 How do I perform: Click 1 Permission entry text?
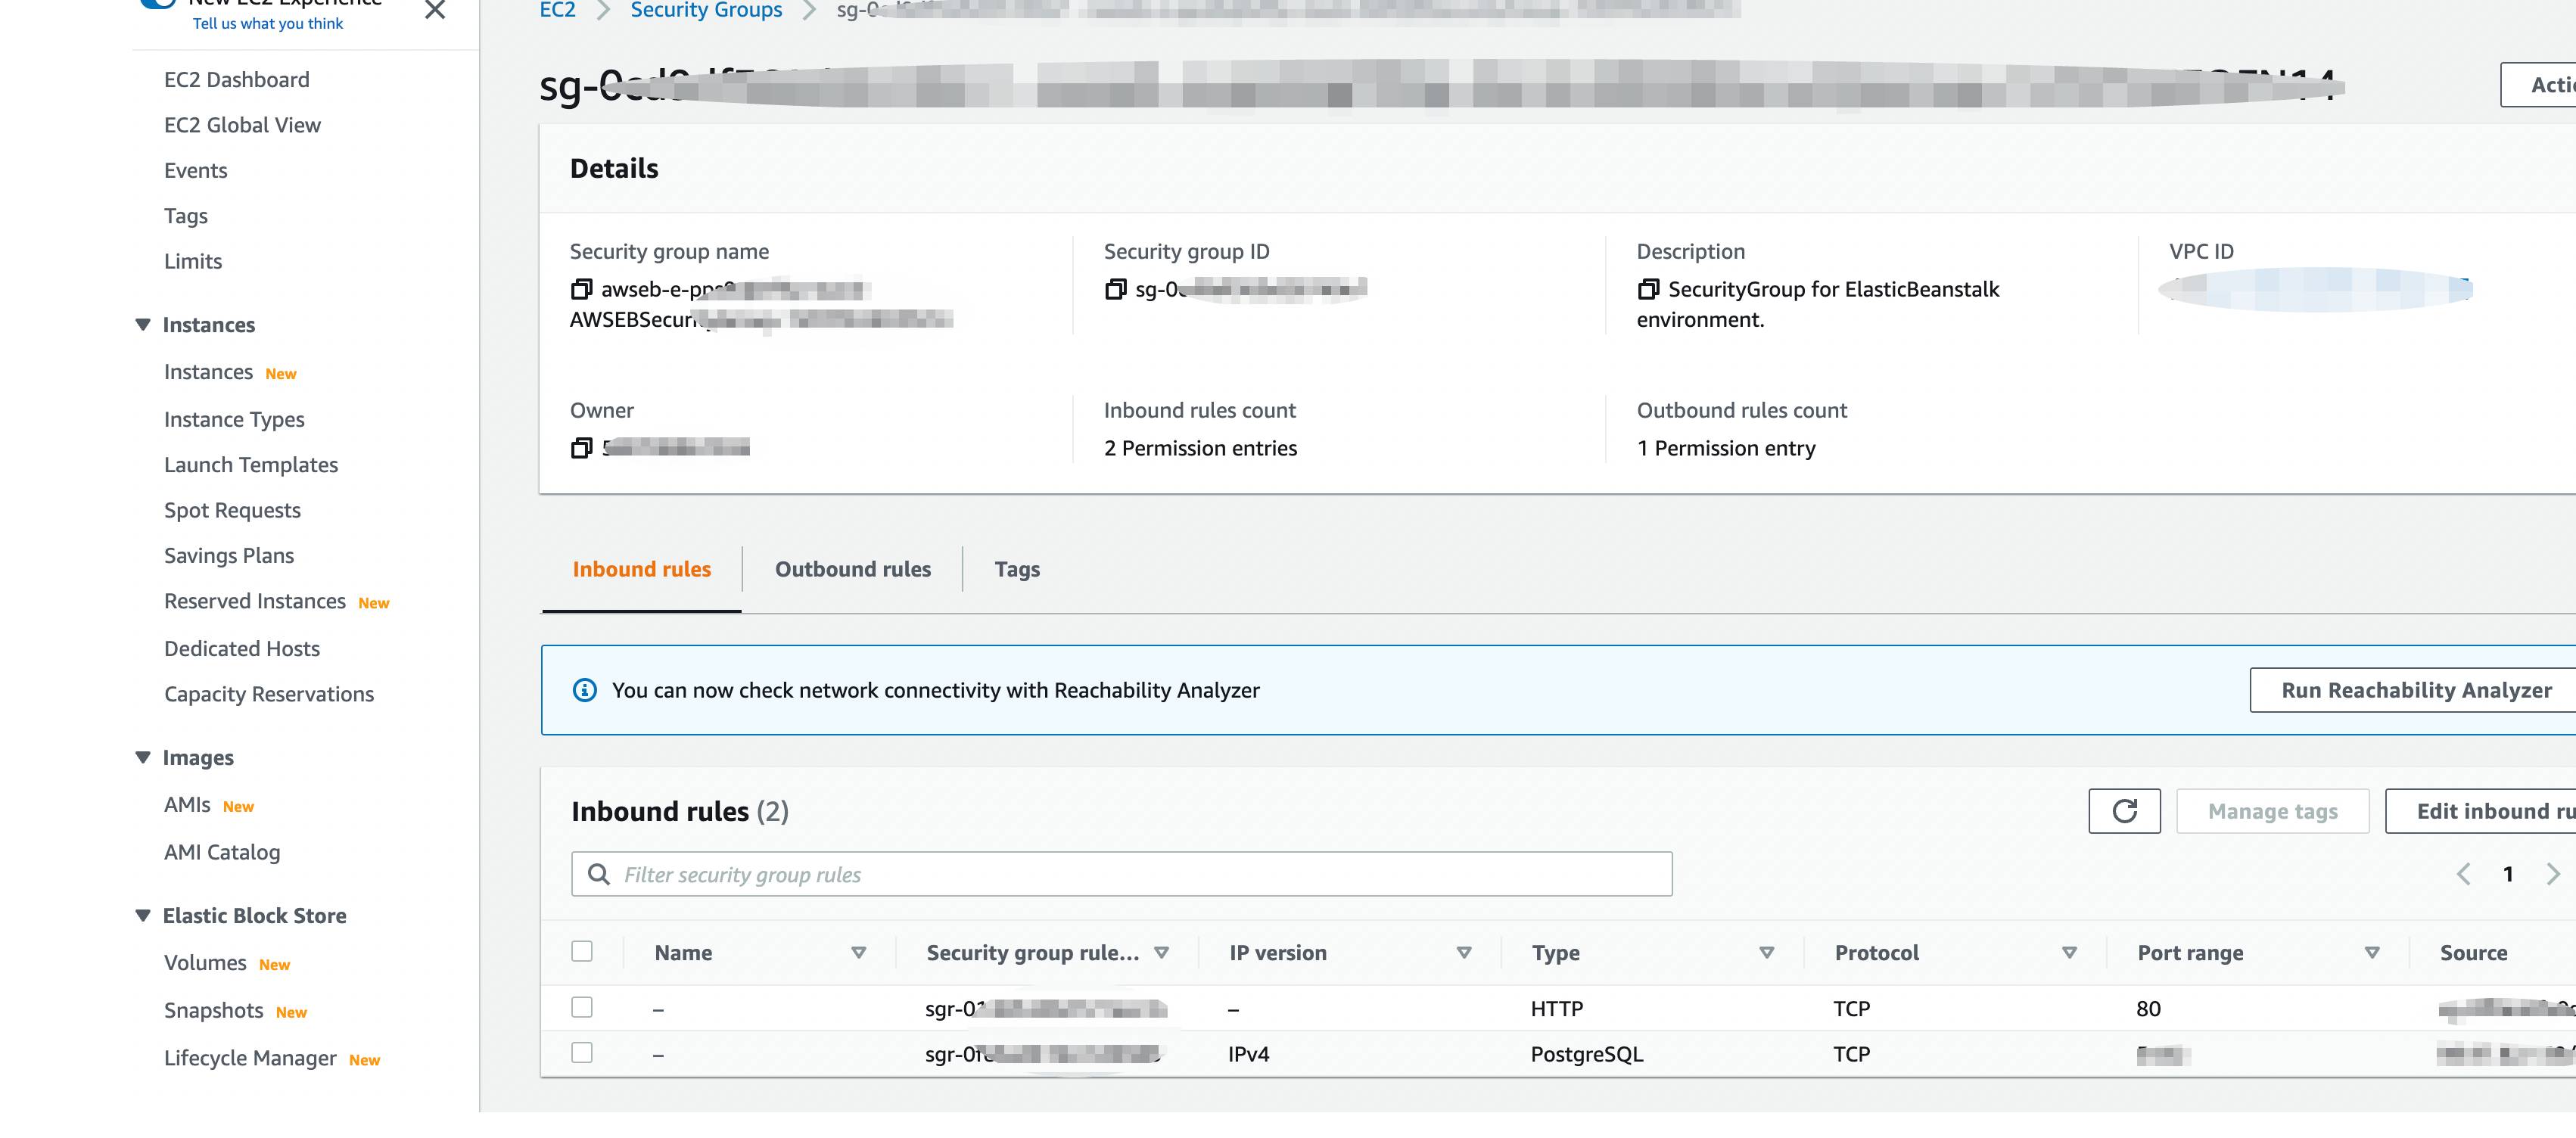pyautogui.click(x=1726, y=448)
